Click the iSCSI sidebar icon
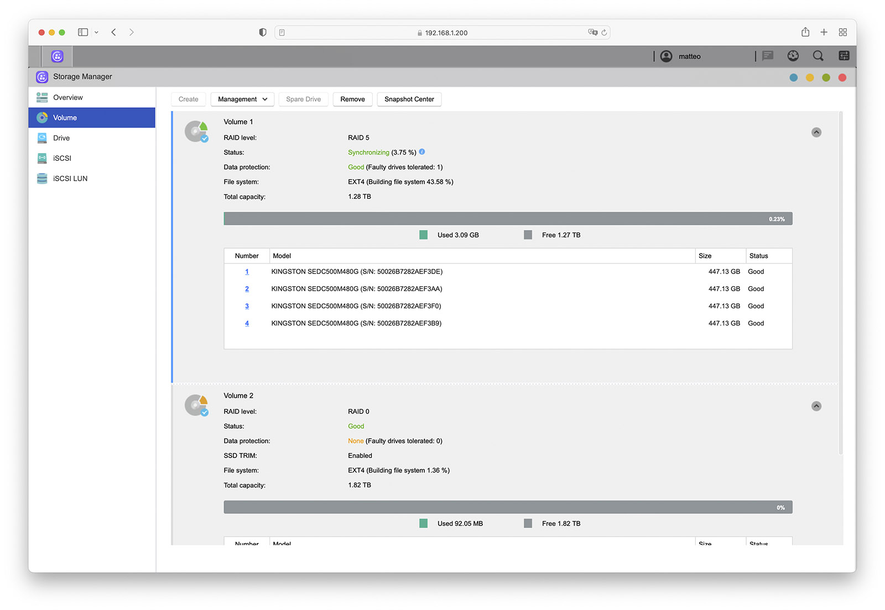885x610 pixels. coord(42,159)
